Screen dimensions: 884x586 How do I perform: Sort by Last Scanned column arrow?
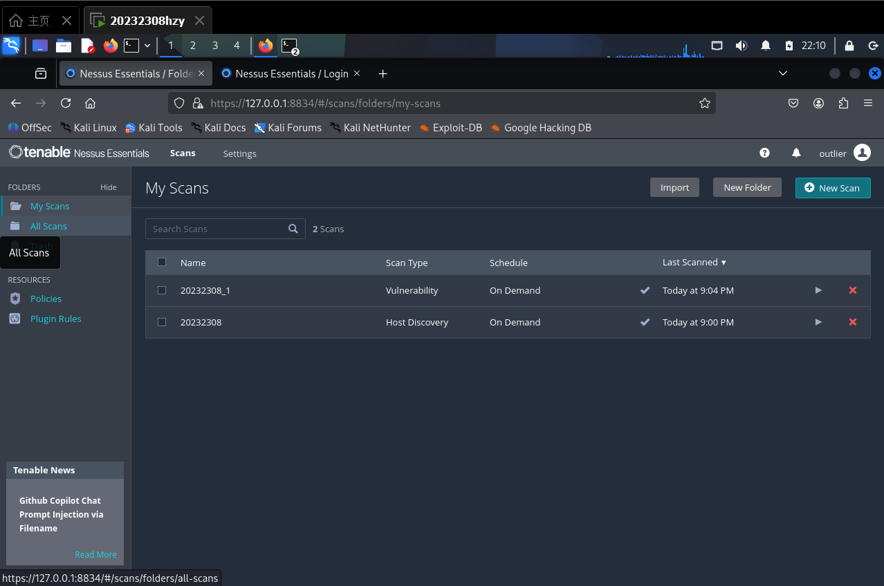point(724,263)
